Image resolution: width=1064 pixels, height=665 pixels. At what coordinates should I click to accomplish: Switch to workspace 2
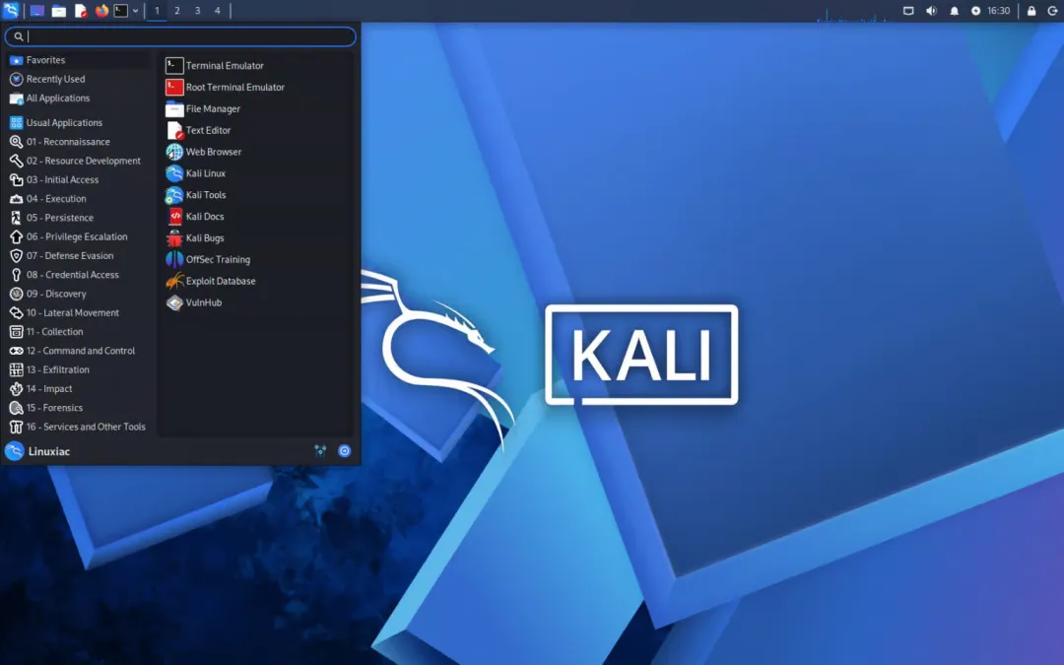point(177,11)
